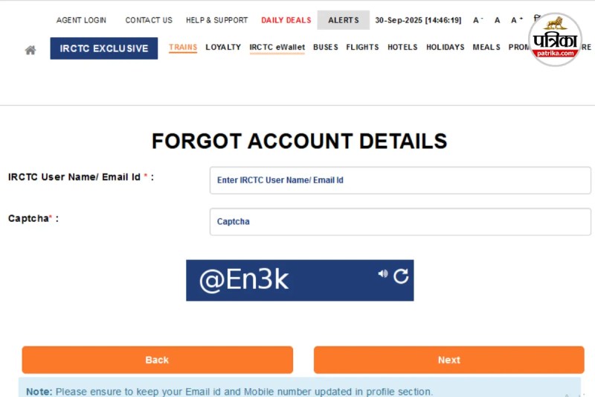This screenshot has width=595, height=397.
Task: Open the IRCTC eWallet menu
Action: coord(277,47)
